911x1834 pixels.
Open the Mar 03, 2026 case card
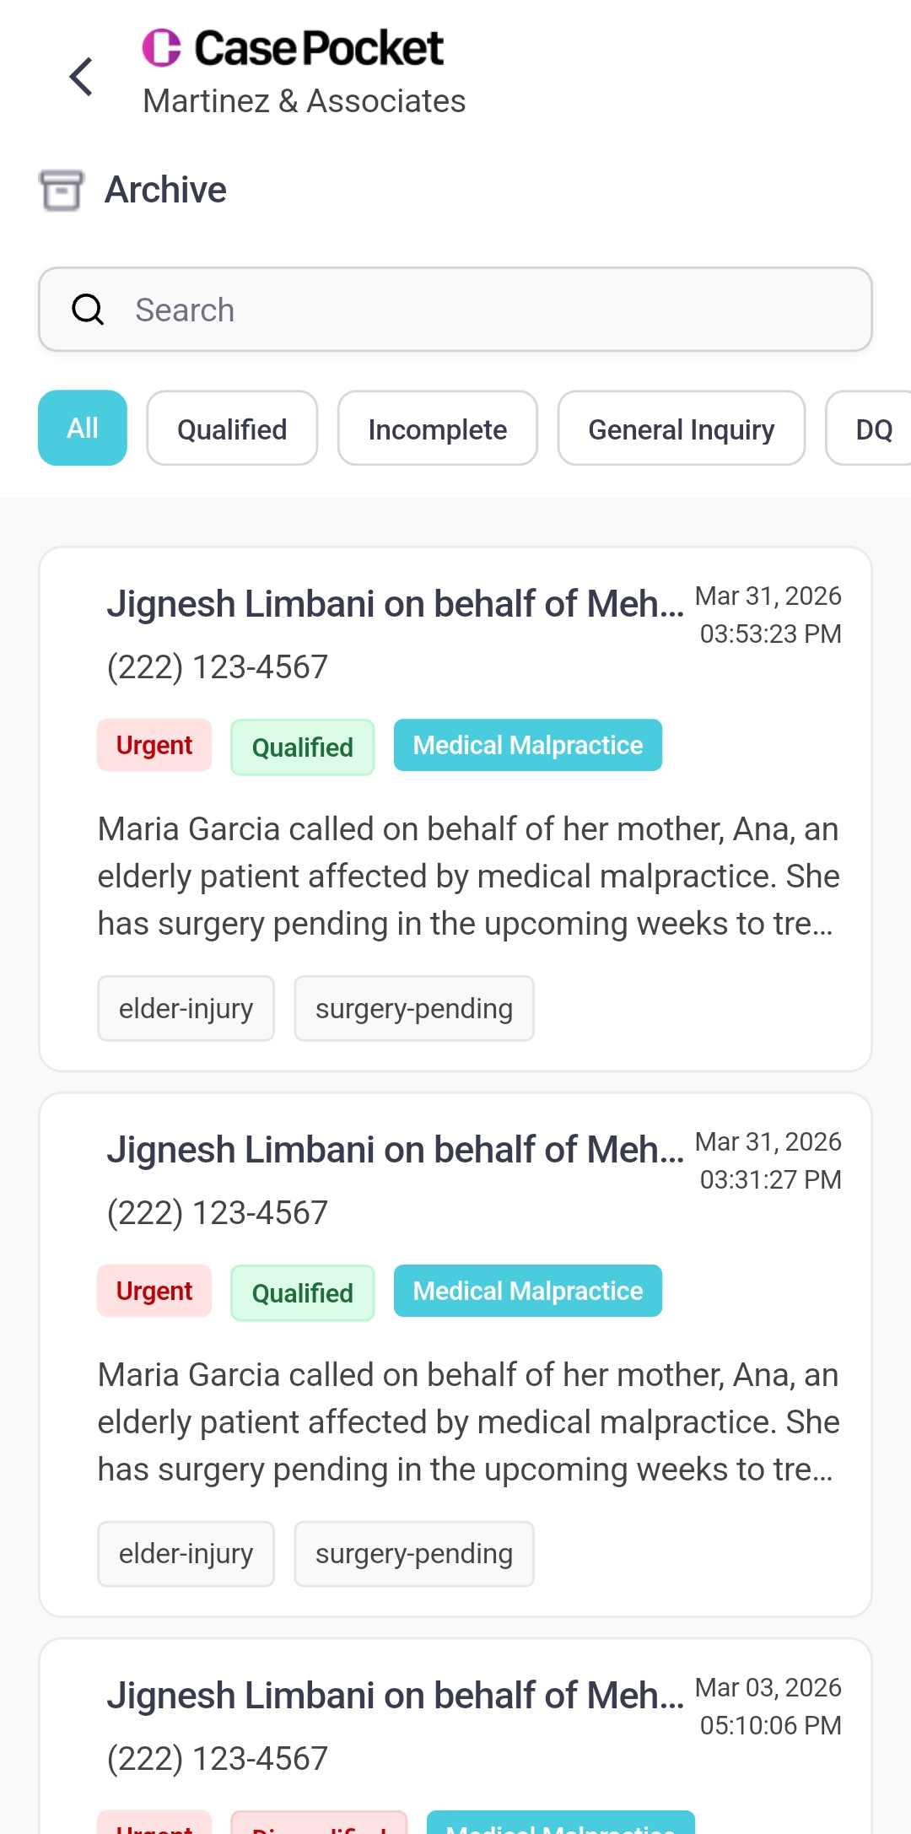tap(455, 1736)
